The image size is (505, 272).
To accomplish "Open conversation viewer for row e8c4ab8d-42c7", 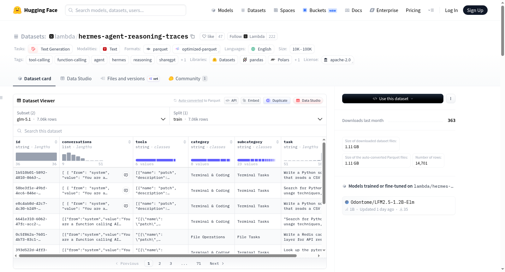I will pos(126,206).
